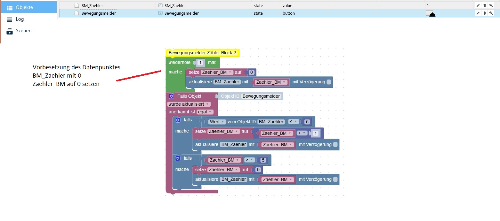Click the pencil edit icon for Bewegungsmelder row
This screenshot has height=221, width=500.
pyautogui.click(x=478, y=13)
